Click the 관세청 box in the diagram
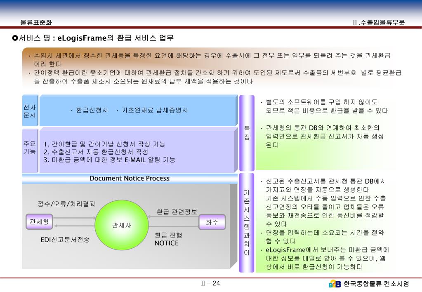 pyautogui.click(x=39, y=222)
